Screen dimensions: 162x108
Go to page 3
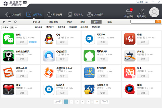[x=77, y=102]
